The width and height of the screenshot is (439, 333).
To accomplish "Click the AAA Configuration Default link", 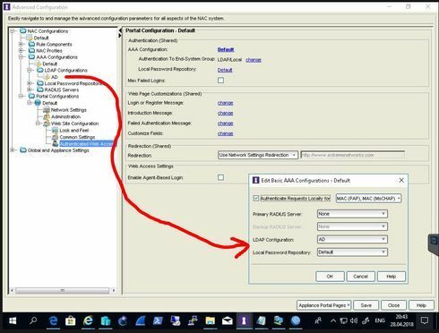I will pyautogui.click(x=226, y=49).
